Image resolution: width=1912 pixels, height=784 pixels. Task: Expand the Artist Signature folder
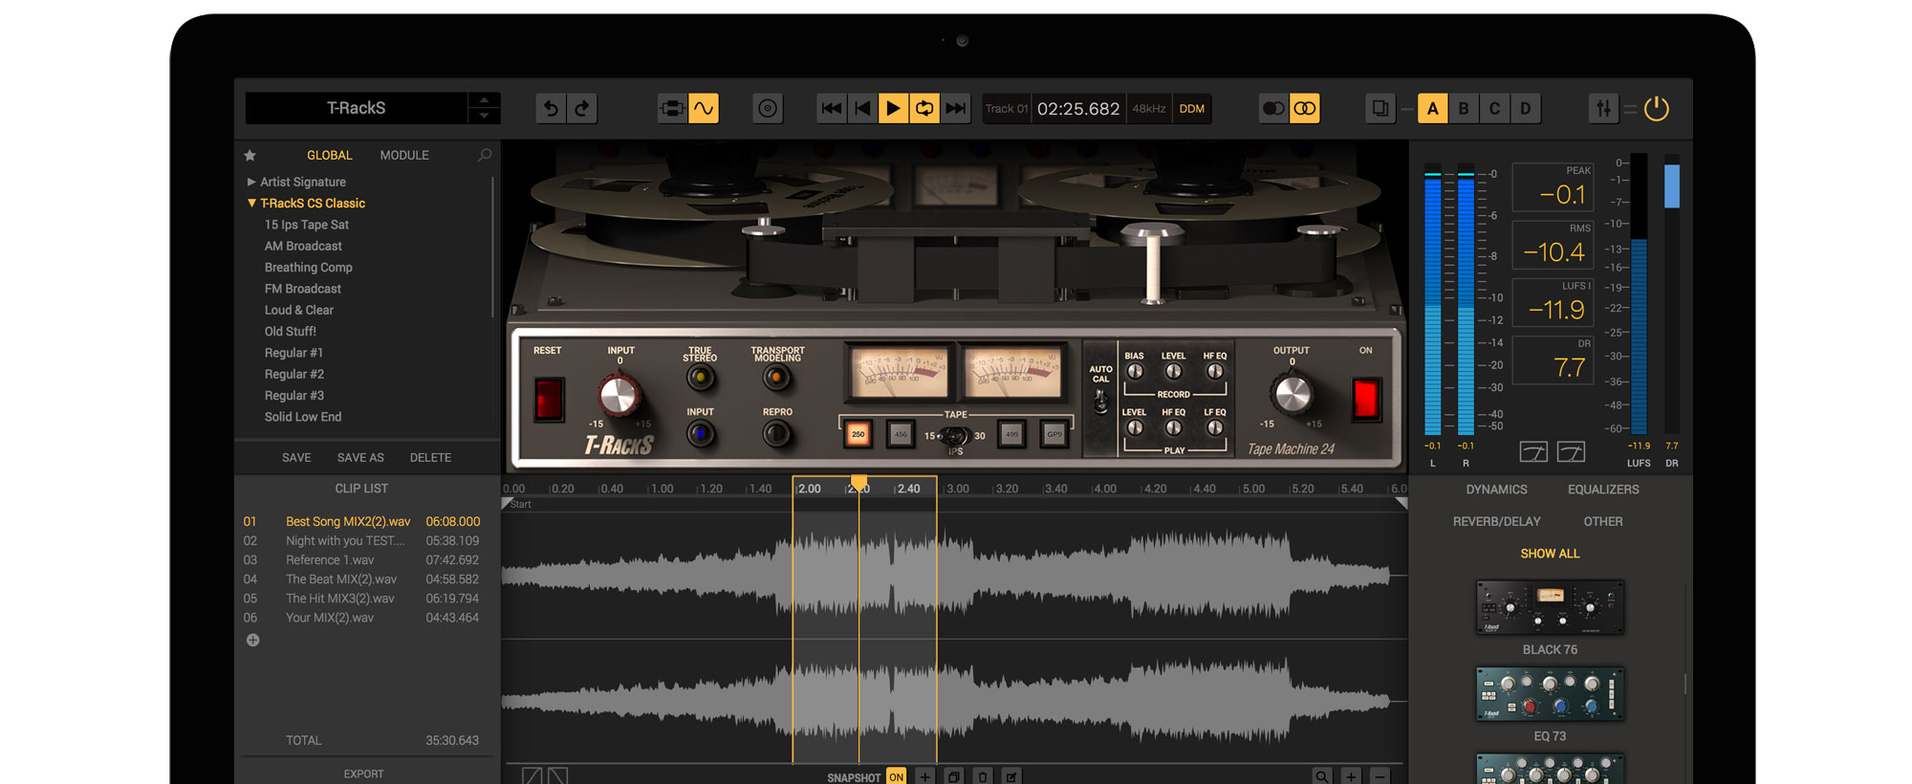[x=251, y=182]
